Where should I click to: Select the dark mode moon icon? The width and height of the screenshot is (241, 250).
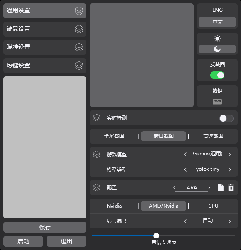217,49
